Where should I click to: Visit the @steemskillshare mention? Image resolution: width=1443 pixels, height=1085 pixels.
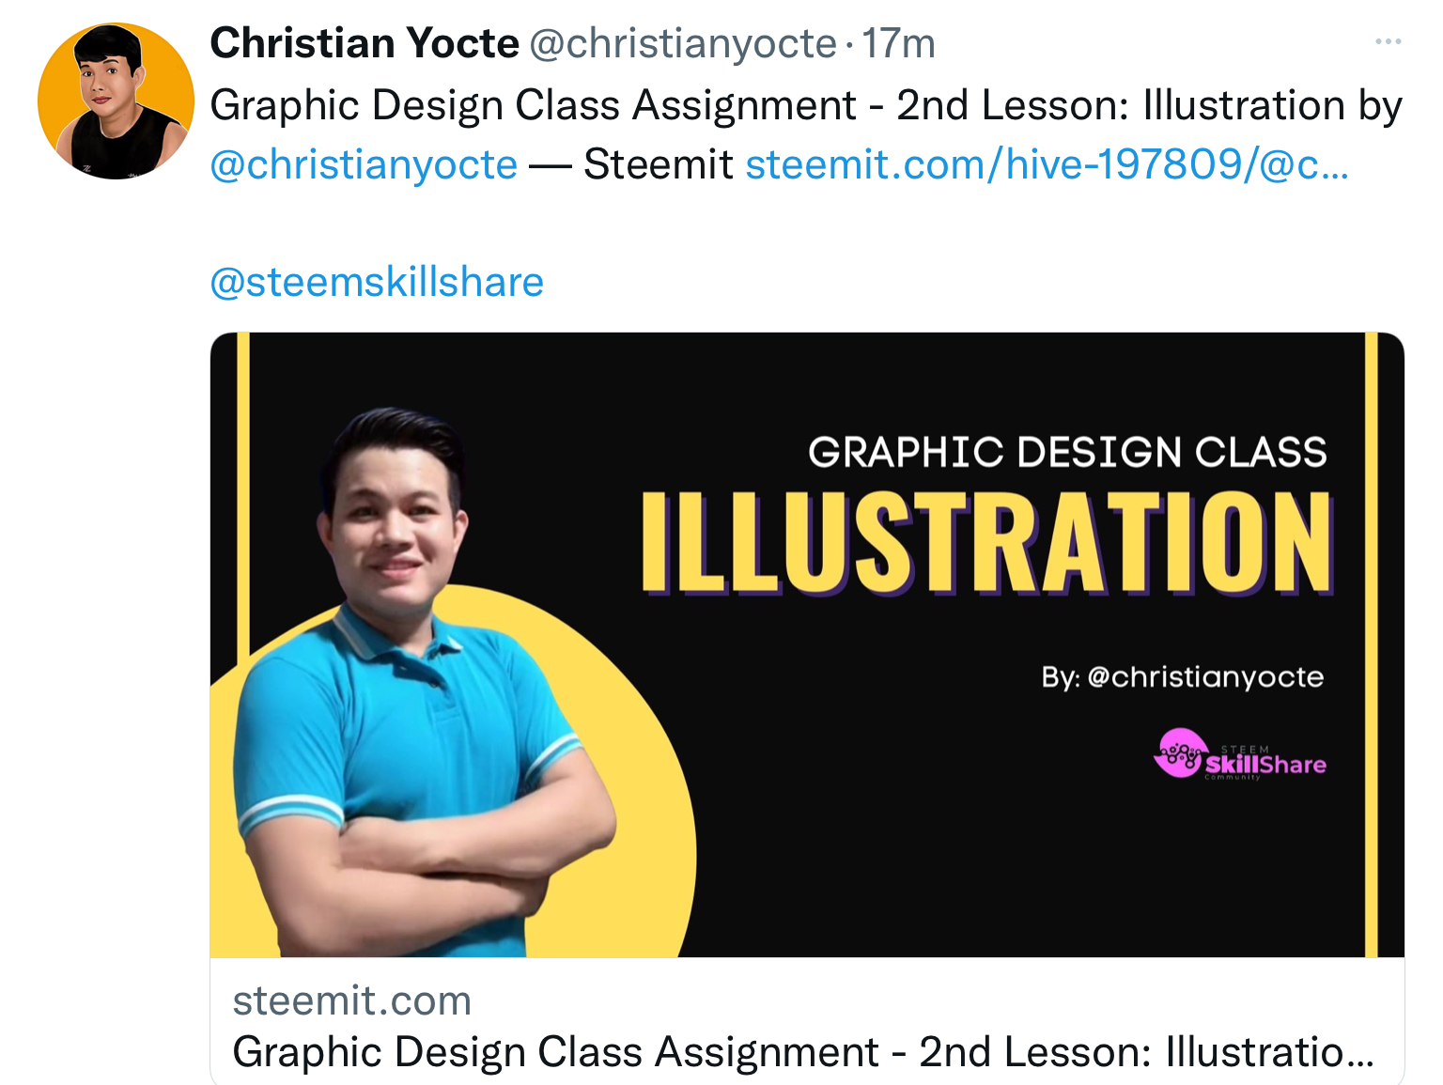tap(377, 282)
